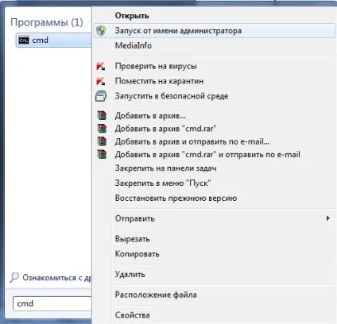Screen dimensions: 337x324
Task: Click the Start menu search box containing cmd
Action: [52, 303]
